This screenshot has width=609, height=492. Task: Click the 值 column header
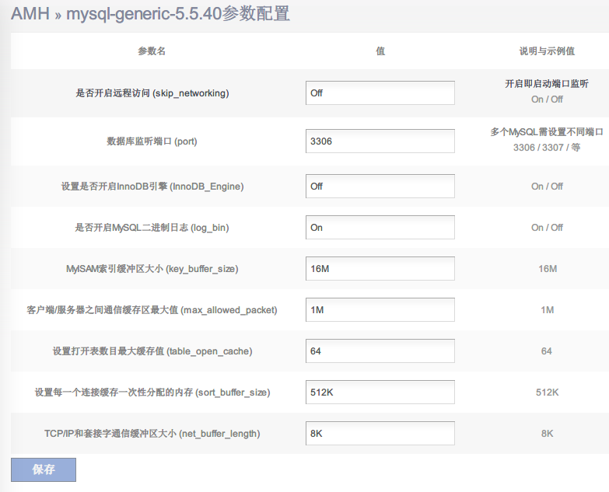point(380,51)
